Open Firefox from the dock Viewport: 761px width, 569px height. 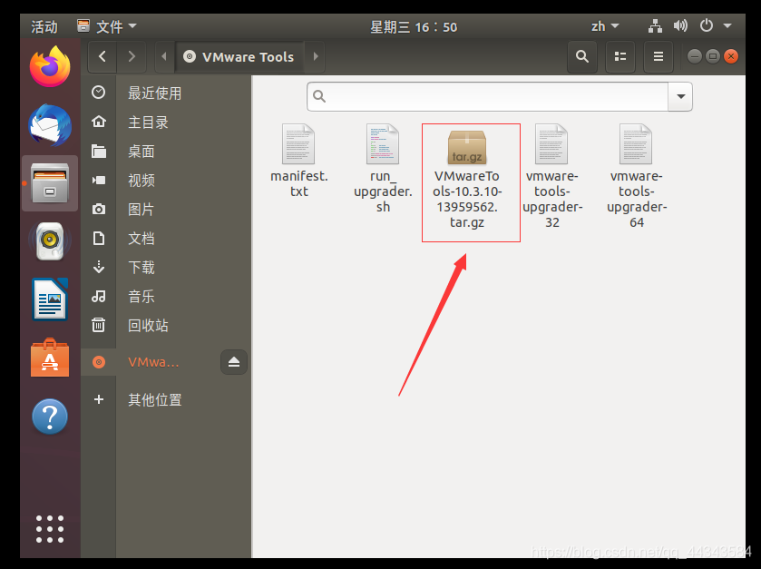pyautogui.click(x=50, y=67)
